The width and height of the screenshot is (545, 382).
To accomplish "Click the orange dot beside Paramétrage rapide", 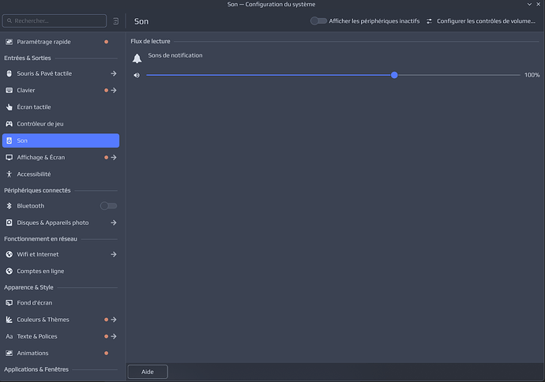I will click(x=107, y=42).
